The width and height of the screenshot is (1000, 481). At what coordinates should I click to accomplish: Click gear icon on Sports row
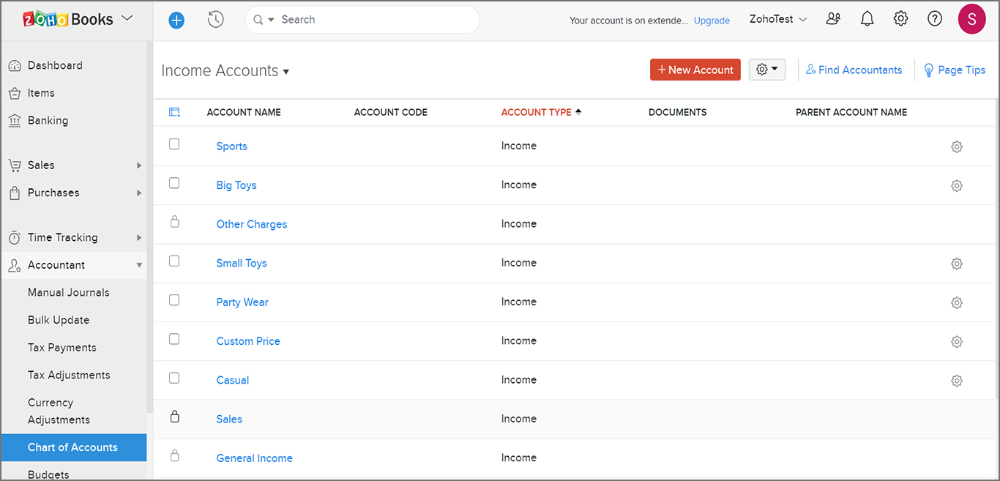tap(956, 146)
